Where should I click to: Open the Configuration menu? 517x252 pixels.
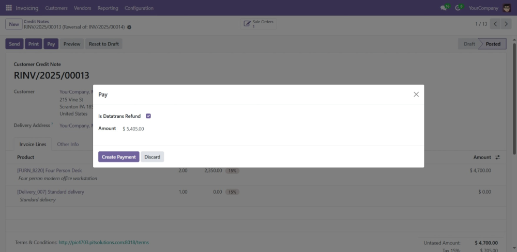139,8
